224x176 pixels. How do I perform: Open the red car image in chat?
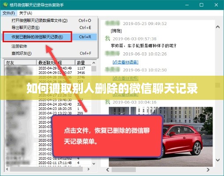pos(161,137)
